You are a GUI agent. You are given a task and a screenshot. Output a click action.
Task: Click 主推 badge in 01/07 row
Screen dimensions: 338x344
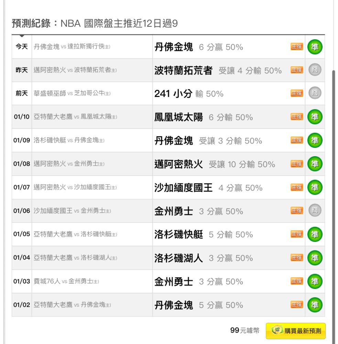(297, 187)
